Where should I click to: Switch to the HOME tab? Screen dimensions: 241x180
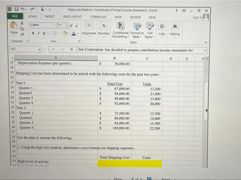coord(32,16)
